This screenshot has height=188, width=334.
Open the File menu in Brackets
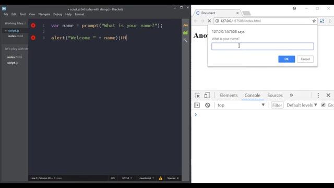(6, 14)
